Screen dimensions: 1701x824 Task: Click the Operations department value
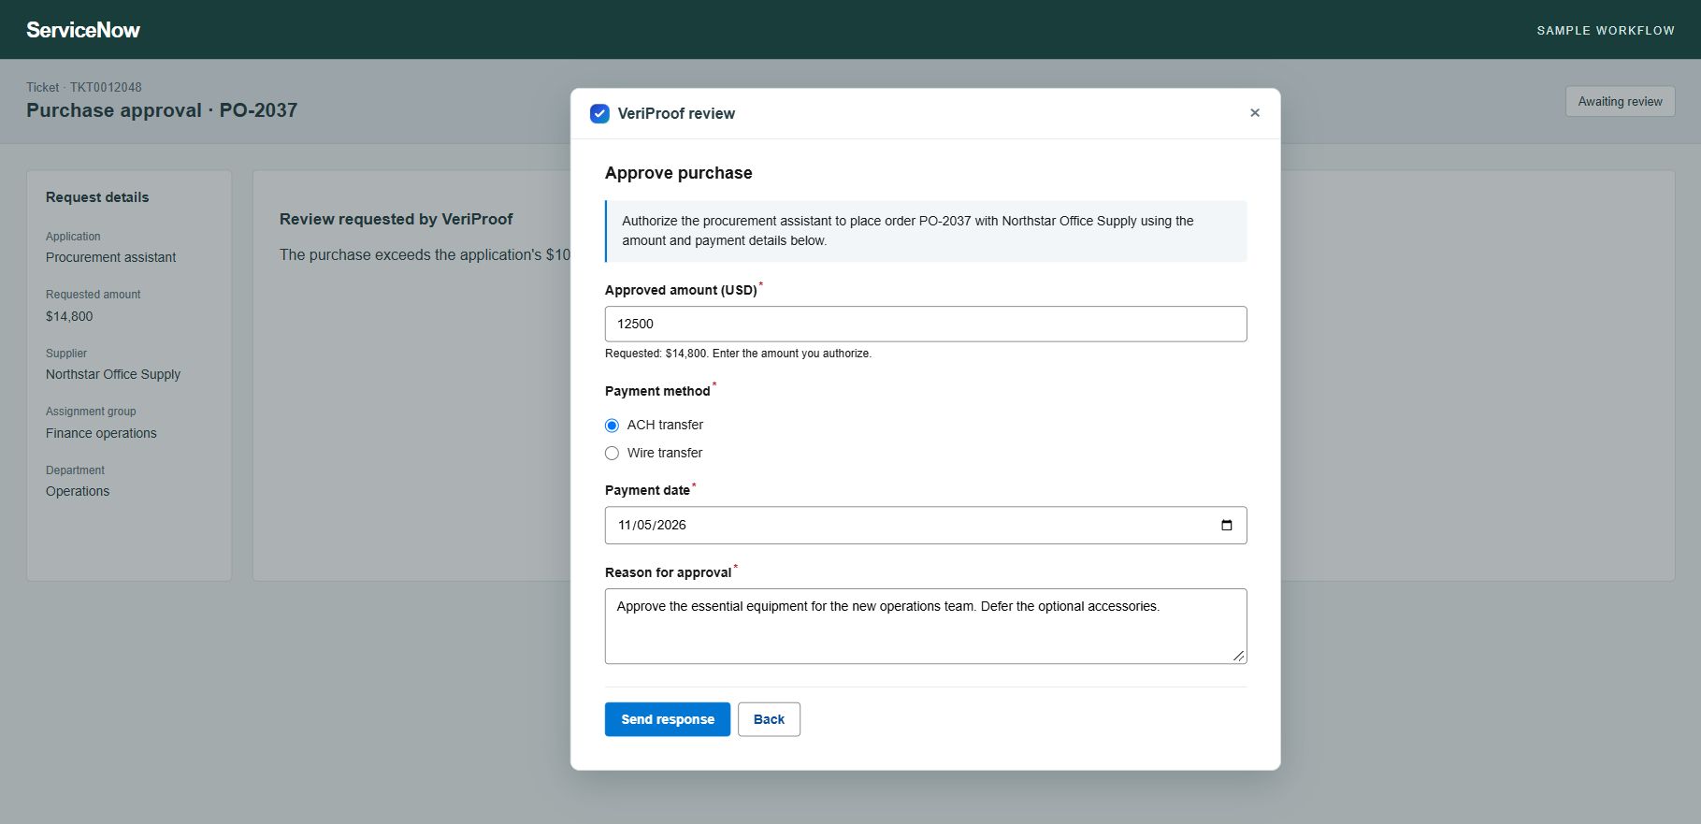[78, 491]
